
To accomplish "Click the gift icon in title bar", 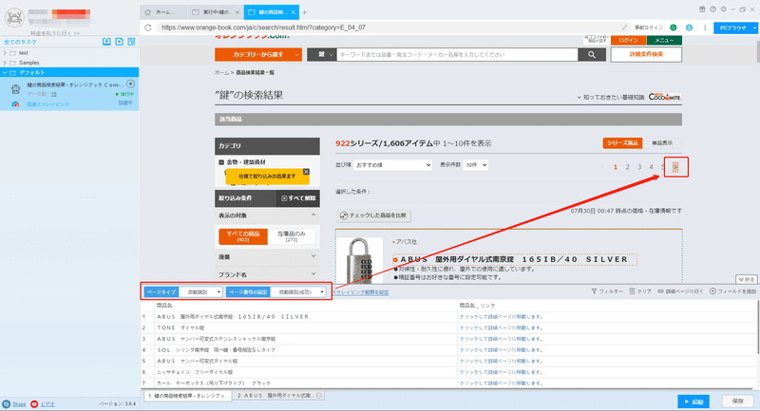I will click(x=702, y=9).
